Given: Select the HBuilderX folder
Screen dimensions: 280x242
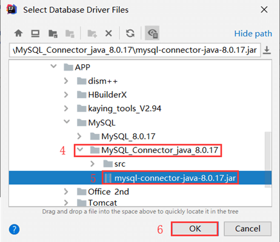Looking at the screenshot, I should pos(102,95).
